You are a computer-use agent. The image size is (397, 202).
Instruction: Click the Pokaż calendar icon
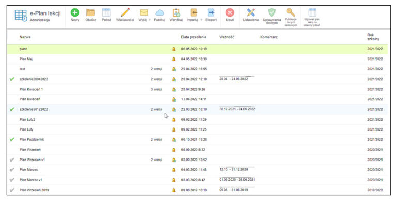tap(106, 12)
